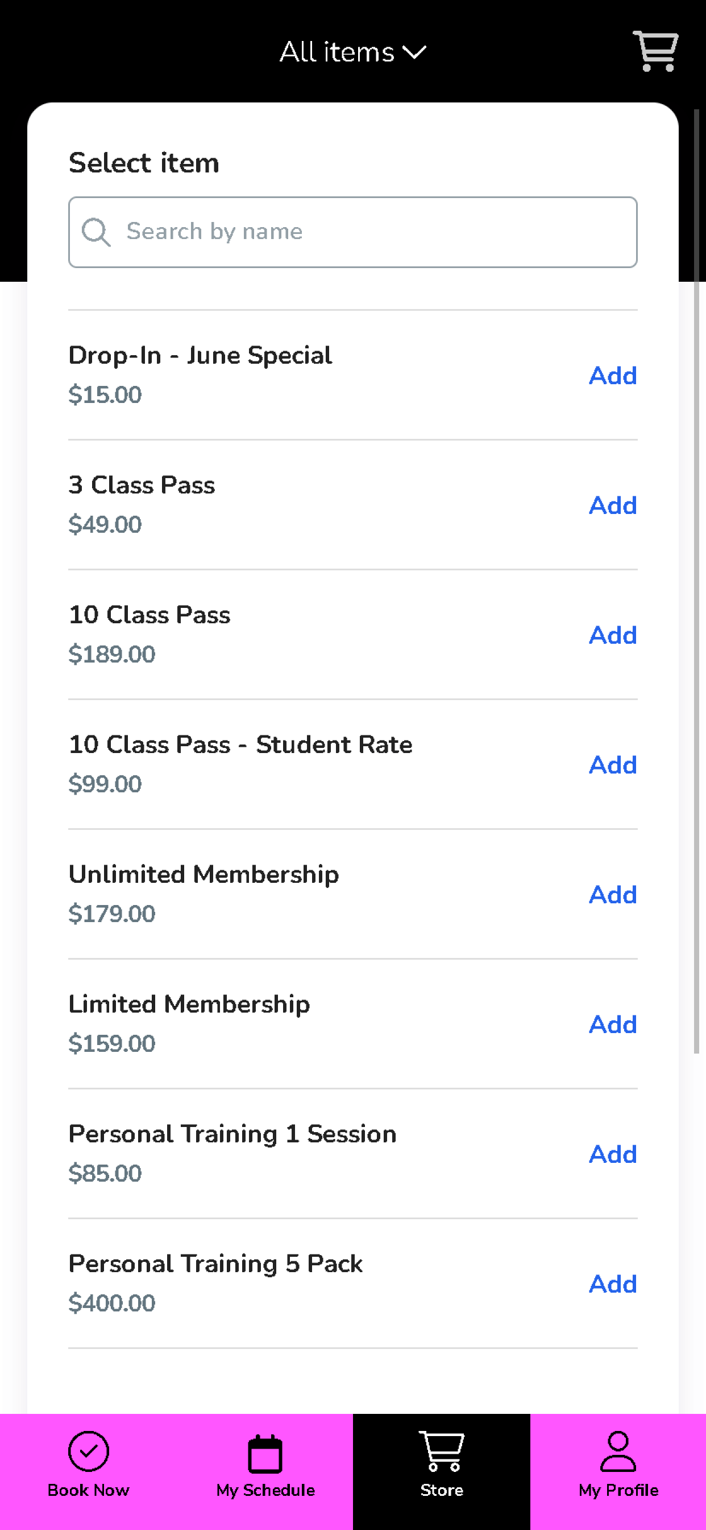Open the shopping cart icon in header
This screenshot has height=1530, width=706.
click(x=655, y=51)
